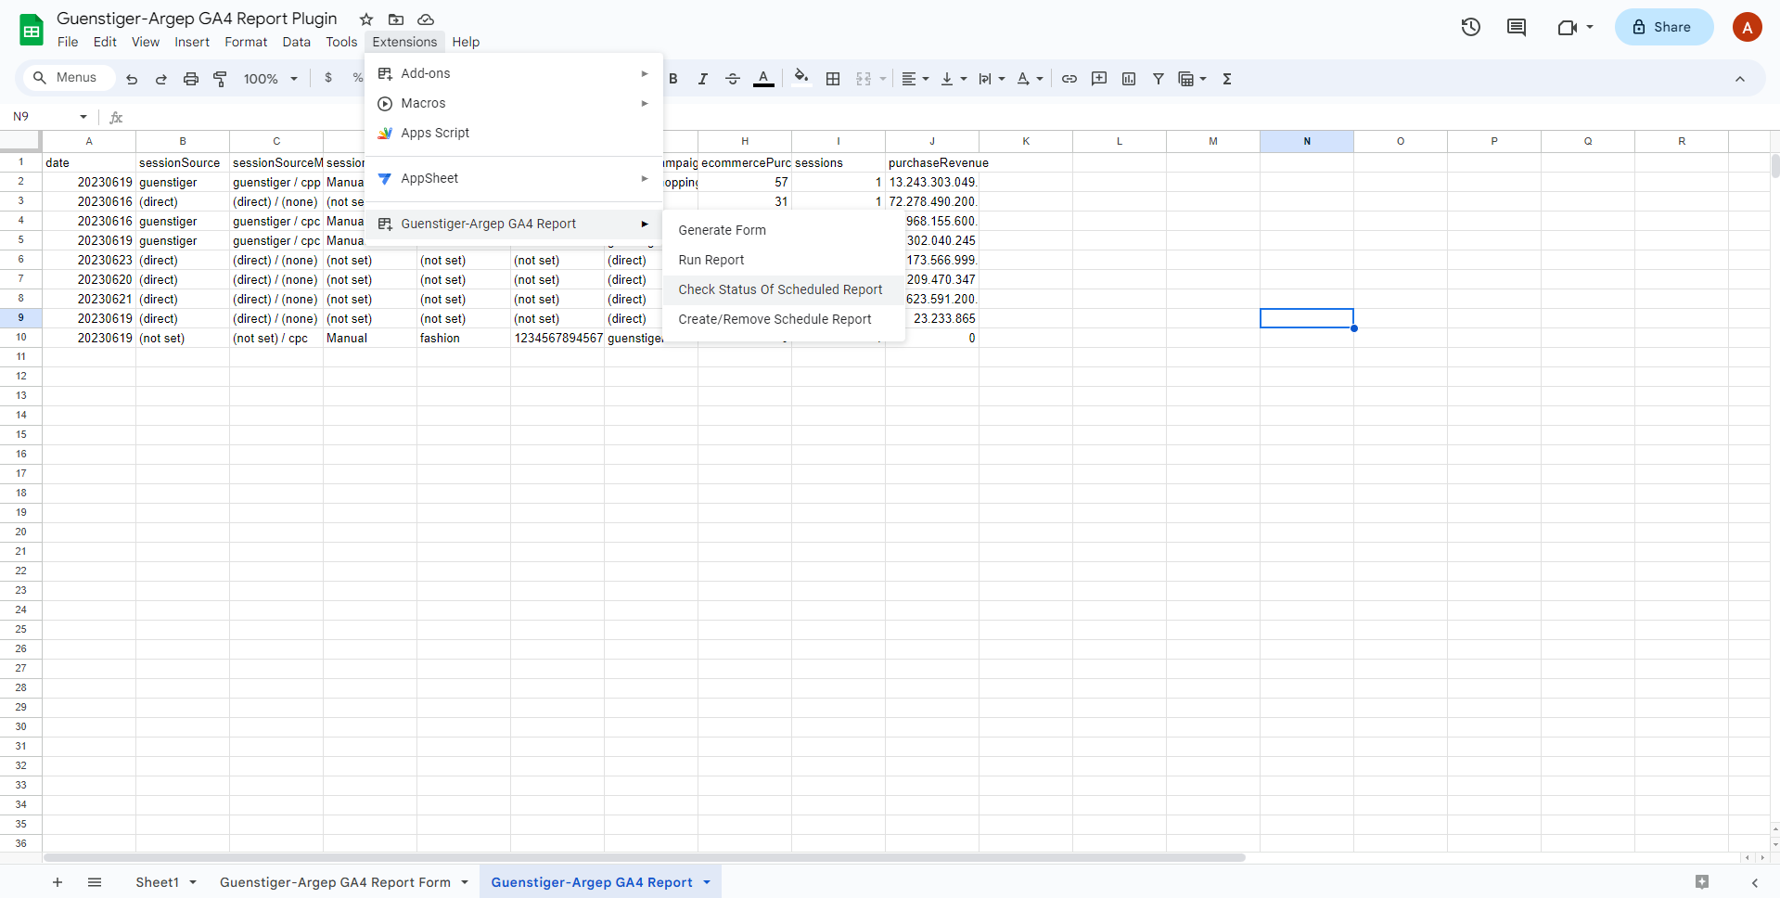Screen dimensions: 1780x898
Task: Select Run Report menu entry
Action: click(784, 260)
